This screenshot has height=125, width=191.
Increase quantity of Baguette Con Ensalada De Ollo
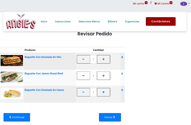(x=104, y=59)
